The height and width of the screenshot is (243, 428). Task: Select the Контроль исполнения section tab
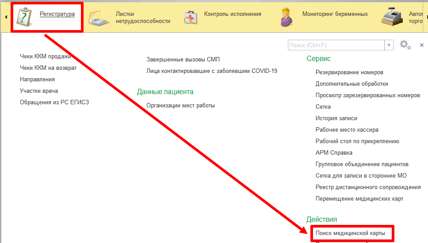pyautogui.click(x=233, y=14)
